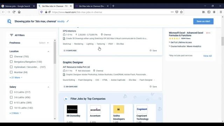The image size is (224, 126).
Task: Toggle Firefox sidebar icon
Action: pos(209,12)
